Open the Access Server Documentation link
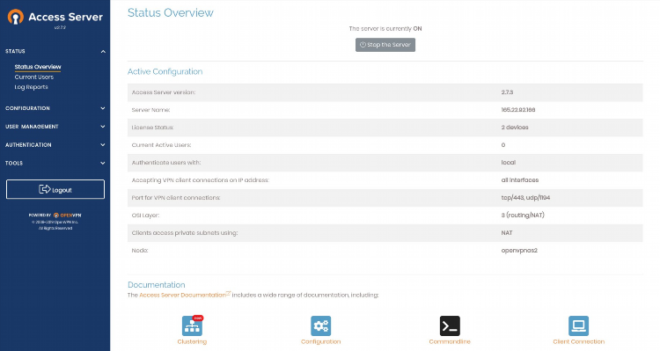The height and width of the screenshot is (351, 660). click(182, 295)
